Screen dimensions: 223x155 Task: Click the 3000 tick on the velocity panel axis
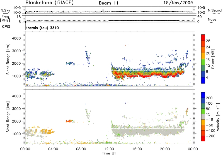point(16,109)
